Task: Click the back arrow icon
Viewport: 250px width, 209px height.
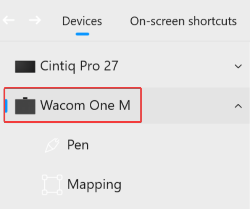Action: [8, 20]
